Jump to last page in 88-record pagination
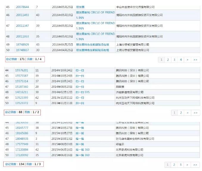Image resolution: width=202 pixels, height=171 pixels. pyautogui.click(x=195, y=113)
